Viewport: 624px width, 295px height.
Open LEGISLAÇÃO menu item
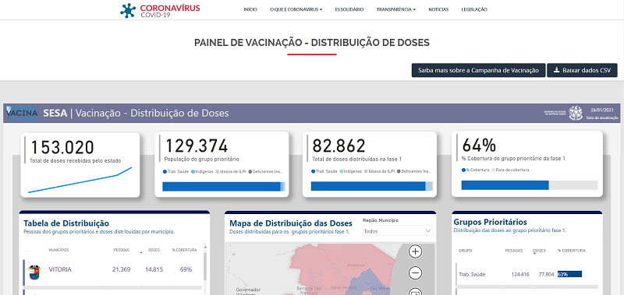click(474, 9)
